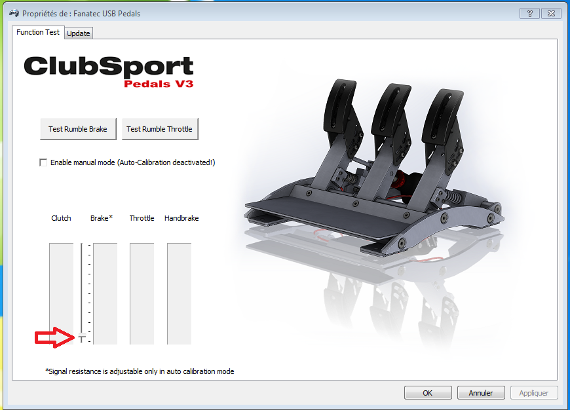Click the window title "Propriétés de : Fanatec USB Pedals"

point(81,14)
